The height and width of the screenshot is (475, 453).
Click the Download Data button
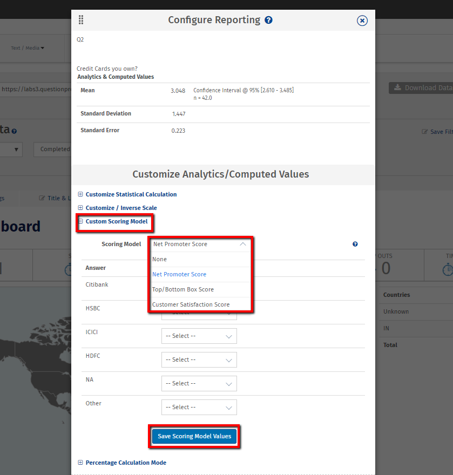coord(422,88)
